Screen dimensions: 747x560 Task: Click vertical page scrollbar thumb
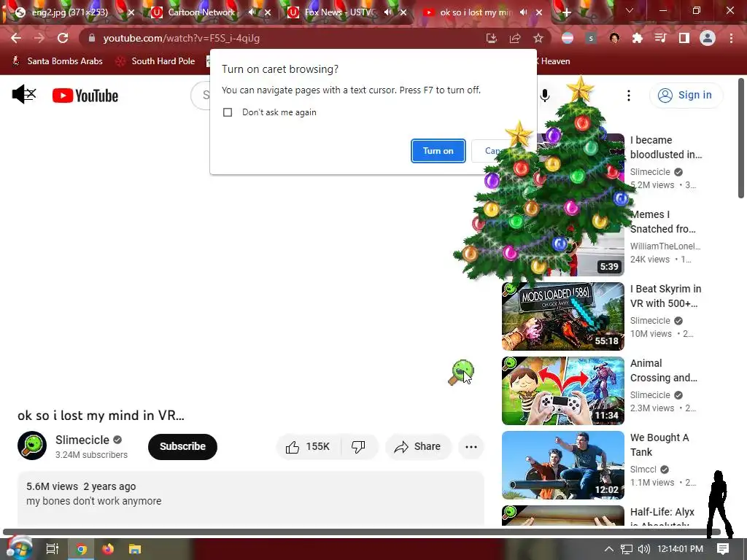pyautogui.click(x=741, y=138)
